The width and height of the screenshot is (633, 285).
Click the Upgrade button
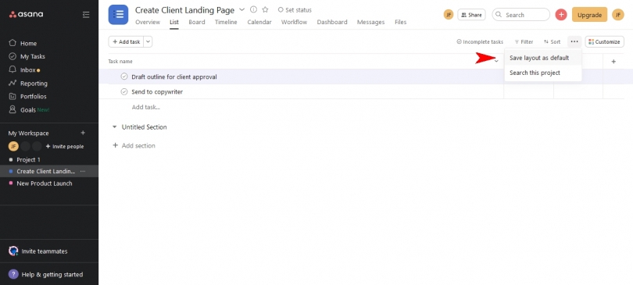(x=589, y=15)
